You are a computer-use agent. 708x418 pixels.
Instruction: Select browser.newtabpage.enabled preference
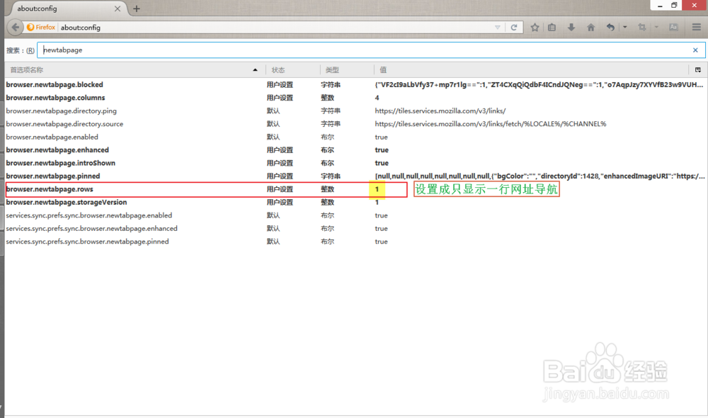tap(356, 137)
